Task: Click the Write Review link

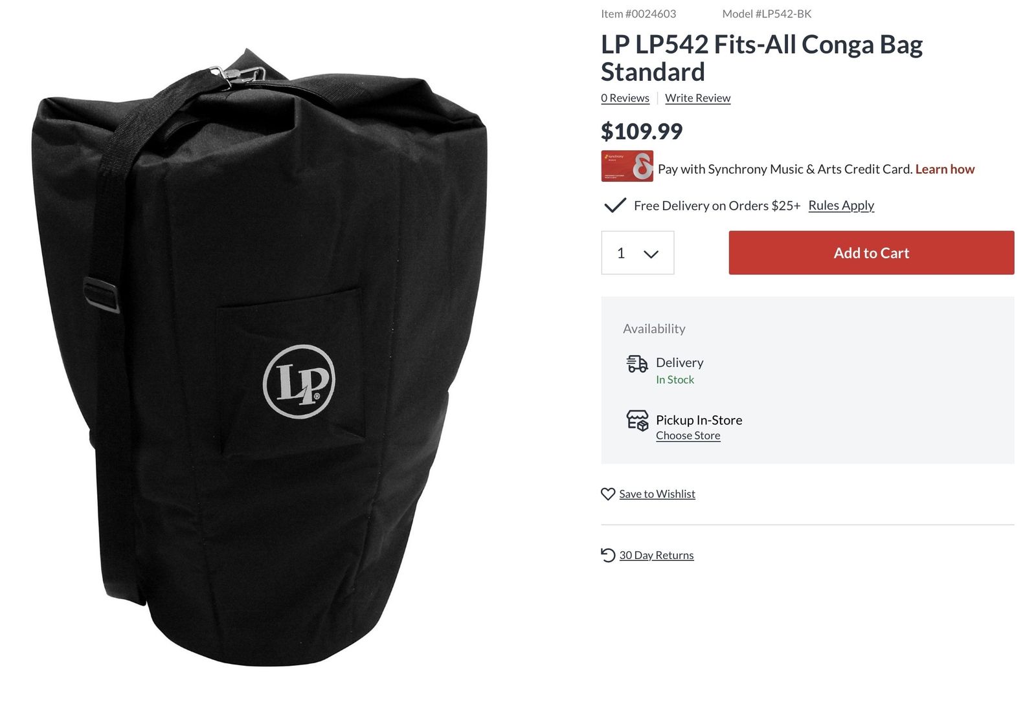Action: tap(697, 98)
